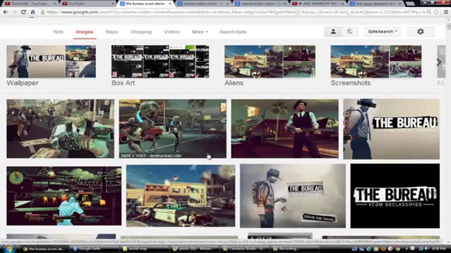Click the Screenshots category label
Viewport: 451px width, 253px height.
click(x=351, y=83)
